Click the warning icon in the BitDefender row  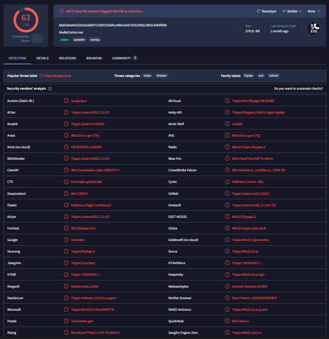tap(66, 159)
